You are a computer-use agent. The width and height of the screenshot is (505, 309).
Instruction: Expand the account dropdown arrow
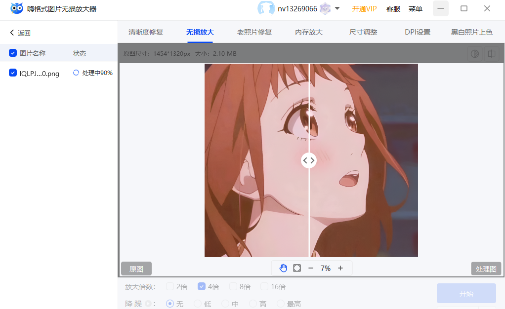(x=337, y=8)
